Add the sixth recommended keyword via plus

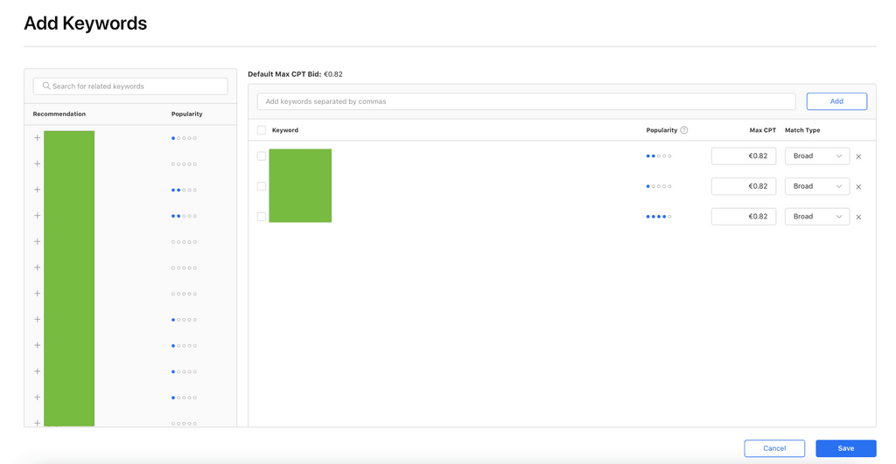click(37, 267)
